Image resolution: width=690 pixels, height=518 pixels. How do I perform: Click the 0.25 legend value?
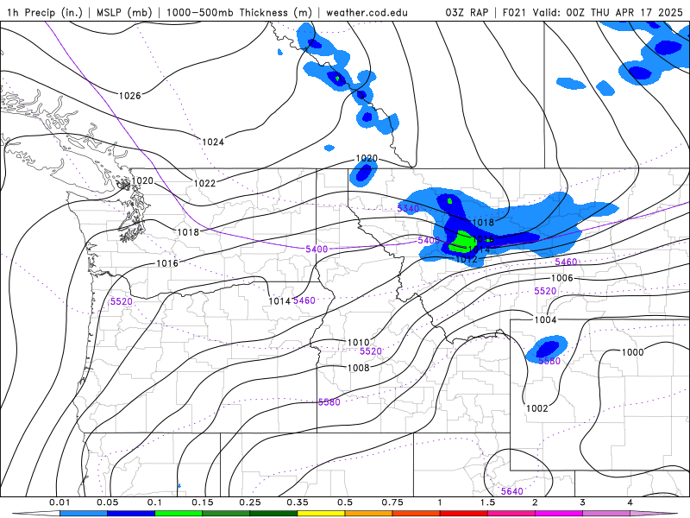250,502
